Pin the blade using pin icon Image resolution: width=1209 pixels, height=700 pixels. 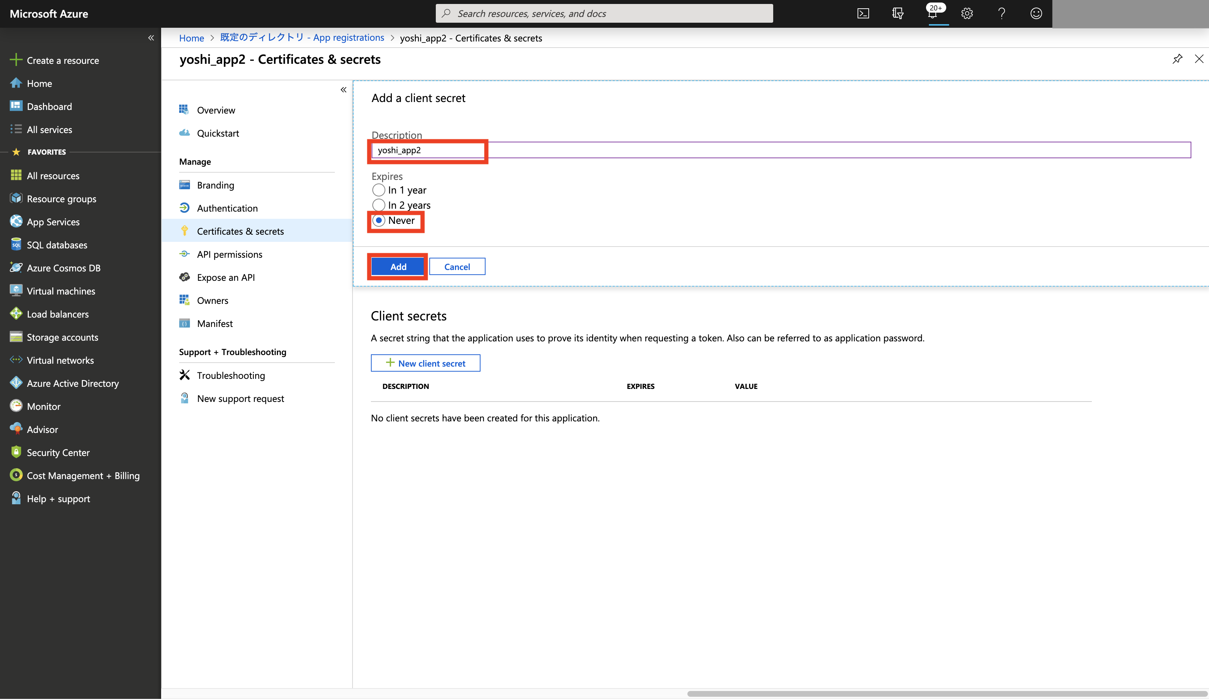(1177, 59)
